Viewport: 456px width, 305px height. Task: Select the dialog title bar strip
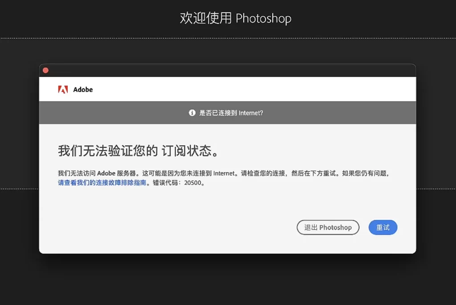click(x=227, y=71)
